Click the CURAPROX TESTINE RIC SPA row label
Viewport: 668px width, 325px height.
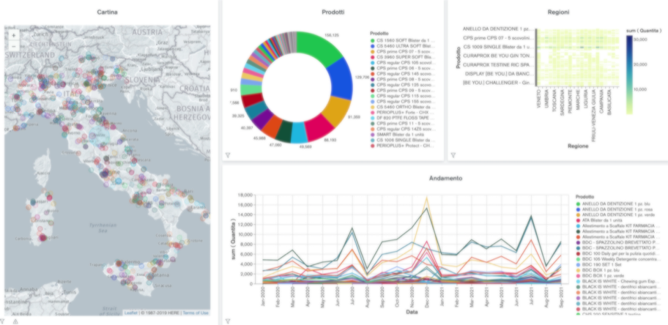tap(497, 64)
